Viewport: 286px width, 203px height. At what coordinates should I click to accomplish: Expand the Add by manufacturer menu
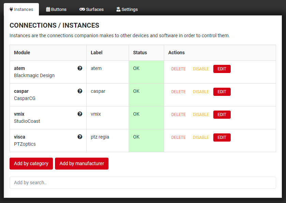[82, 163]
